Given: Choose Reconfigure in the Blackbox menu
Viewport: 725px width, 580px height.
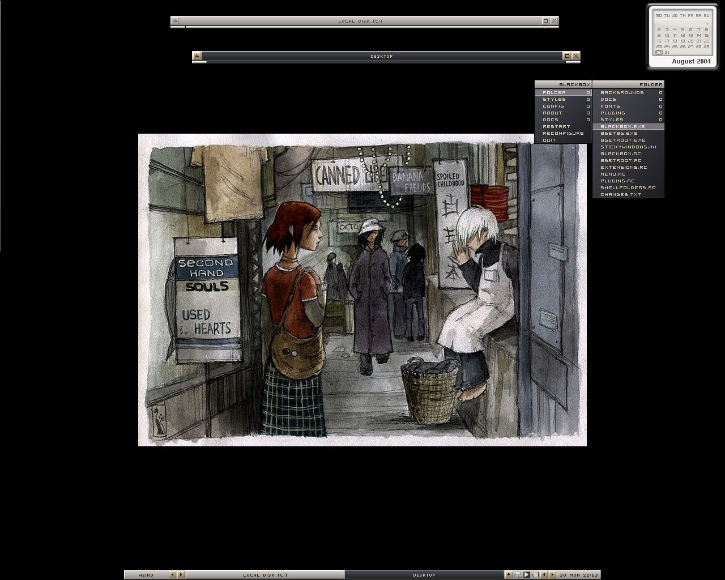Looking at the screenshot, I should 563,133.
